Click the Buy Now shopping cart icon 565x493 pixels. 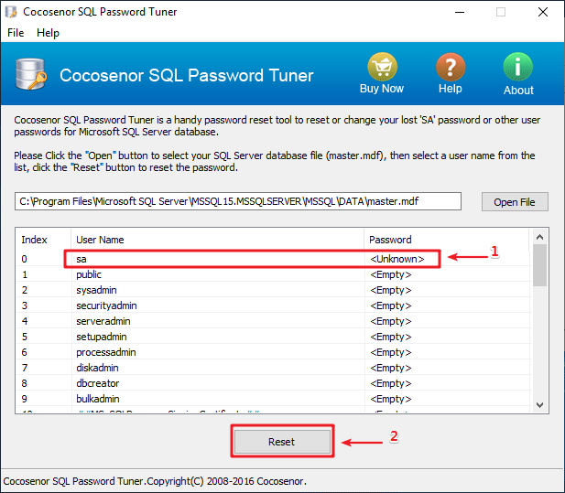pos(382,67)
